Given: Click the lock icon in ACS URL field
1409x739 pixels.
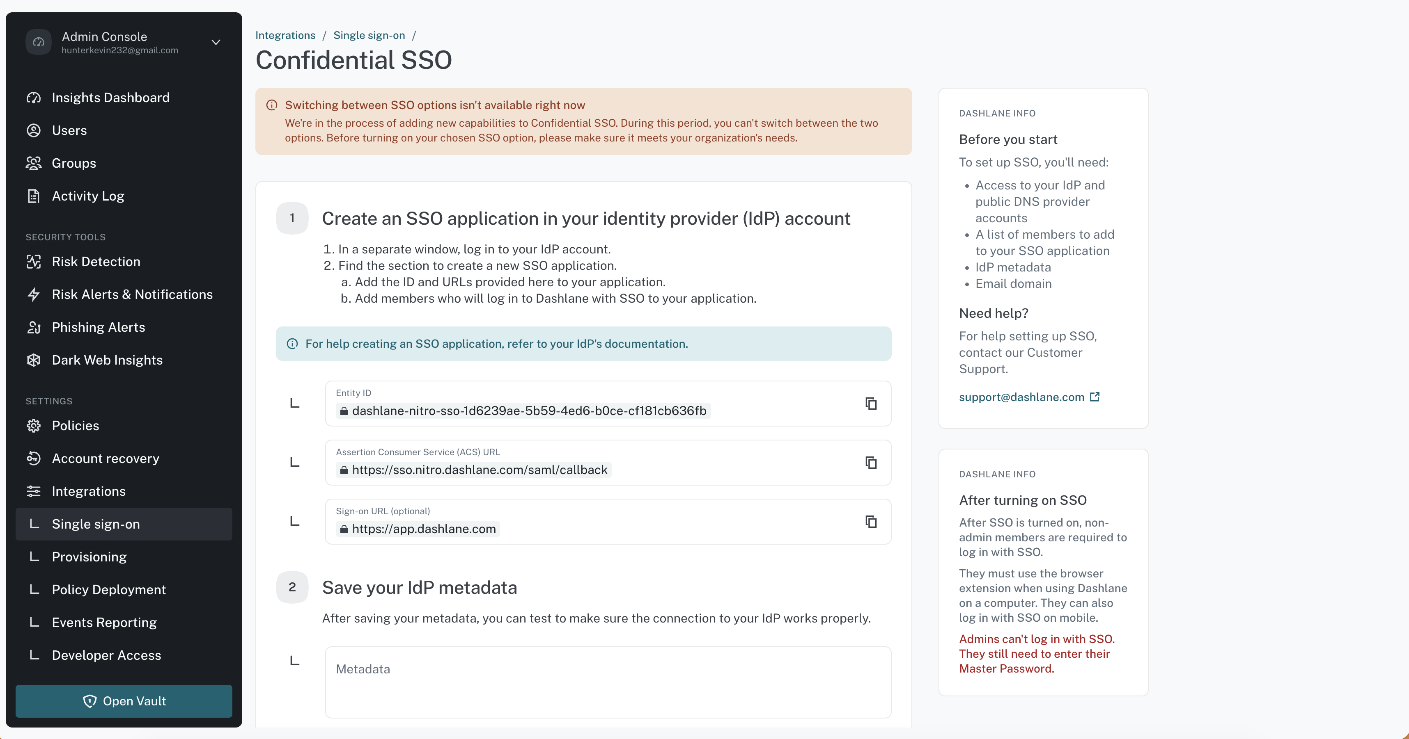Looking at the screenshot, I should coord(344,470).
